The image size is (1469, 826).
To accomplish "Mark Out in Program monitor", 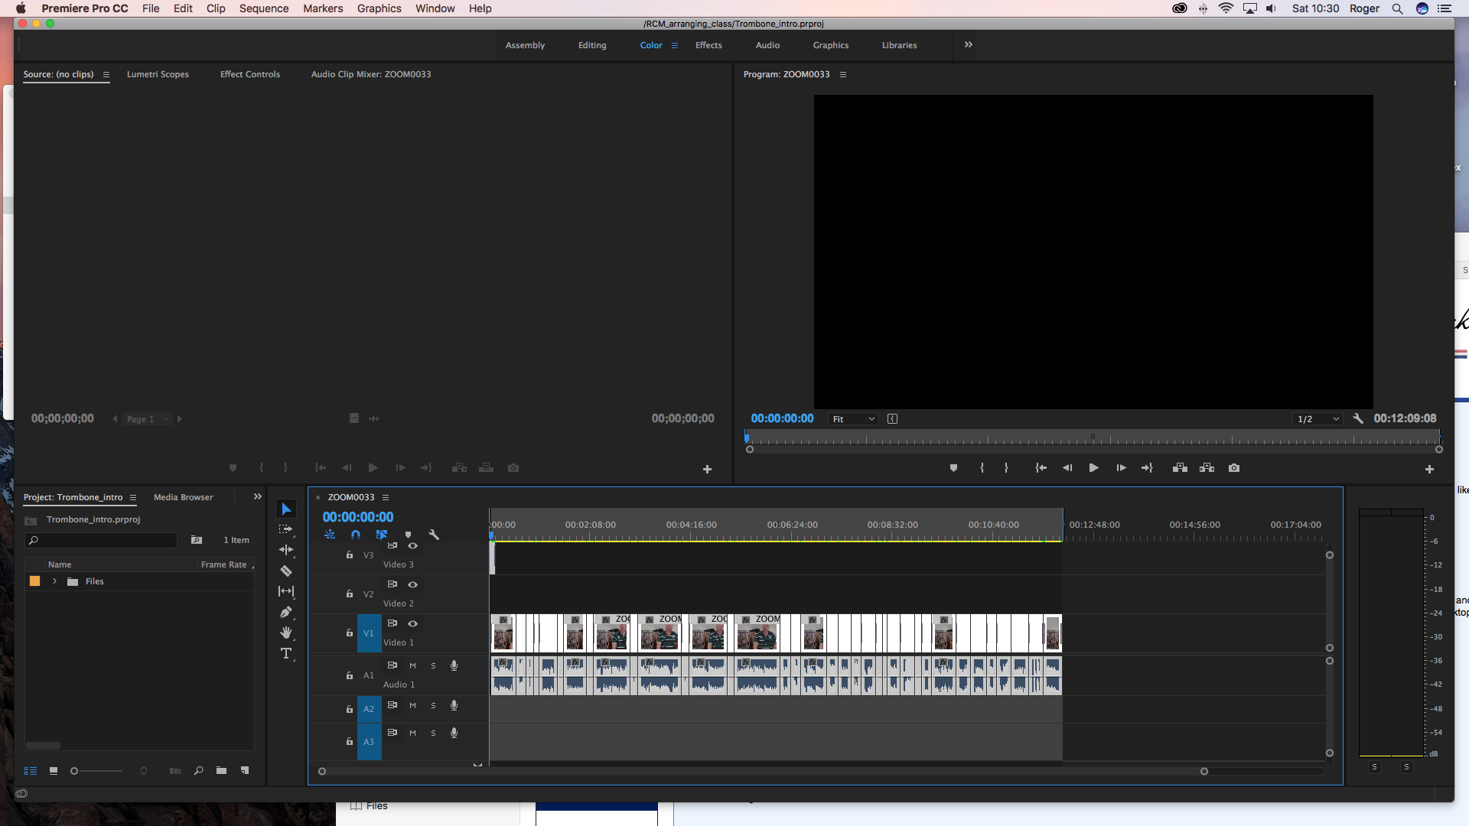I will pyautogui.click(x=1006, y=468).
